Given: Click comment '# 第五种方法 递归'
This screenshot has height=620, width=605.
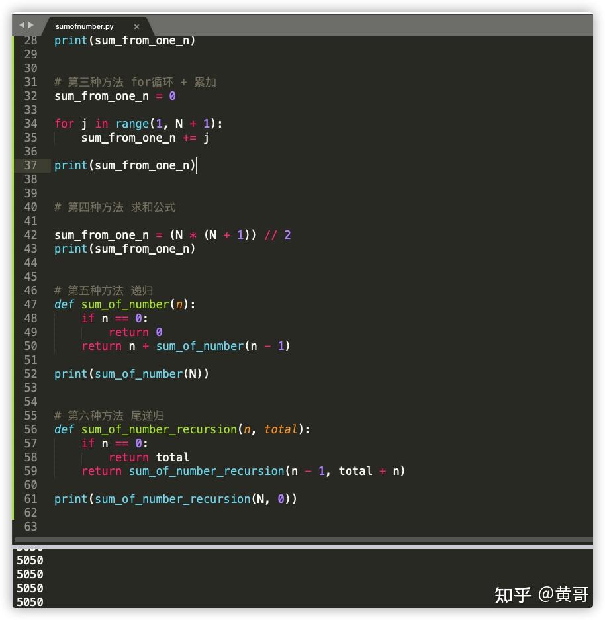Looking at the screenshot, I should coord(104,290).
